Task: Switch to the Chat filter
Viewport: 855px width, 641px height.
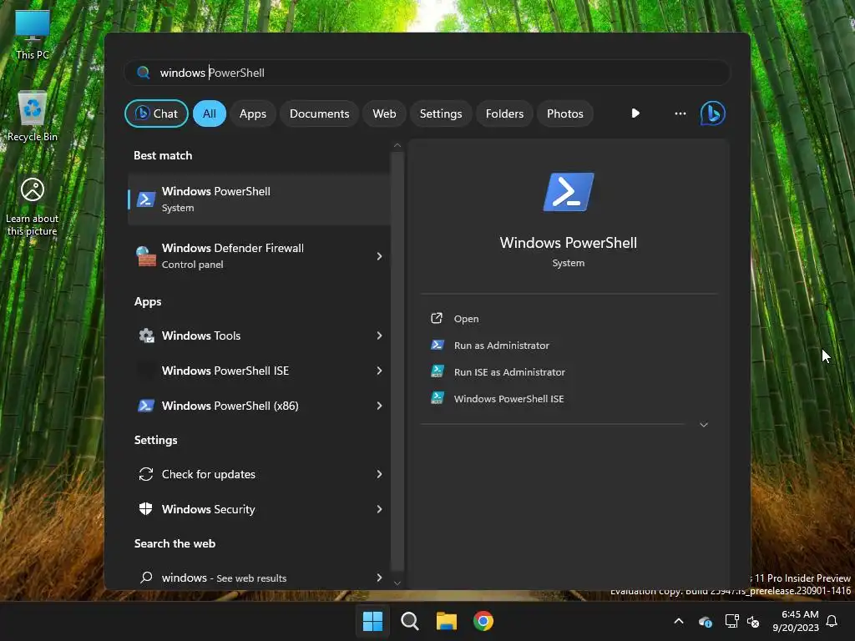Action: coord(156,114)
